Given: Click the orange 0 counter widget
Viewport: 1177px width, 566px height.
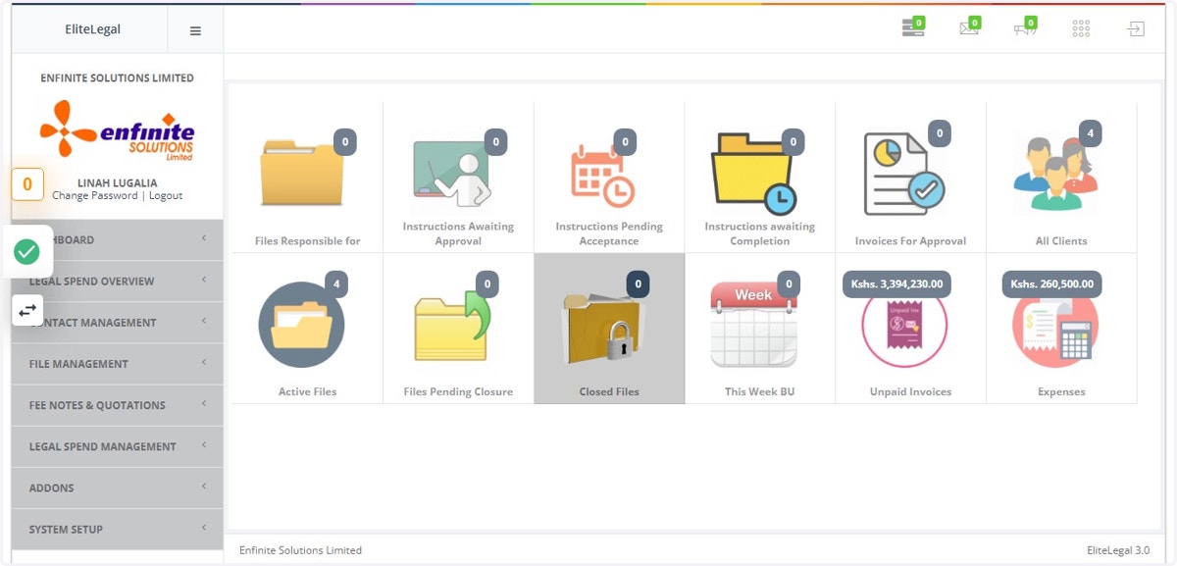Looking at the screenshot, I should point(27,183).
